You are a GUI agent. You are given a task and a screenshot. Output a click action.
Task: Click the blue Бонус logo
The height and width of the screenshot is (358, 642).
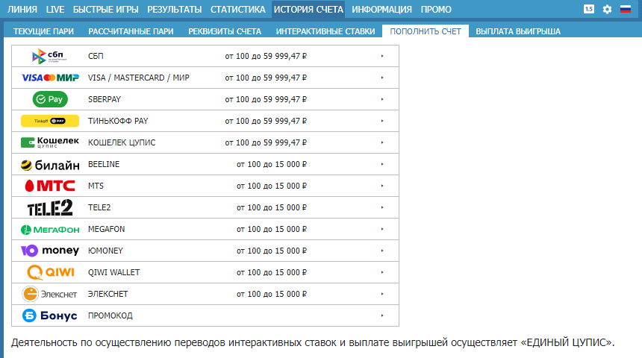point(49,315)
